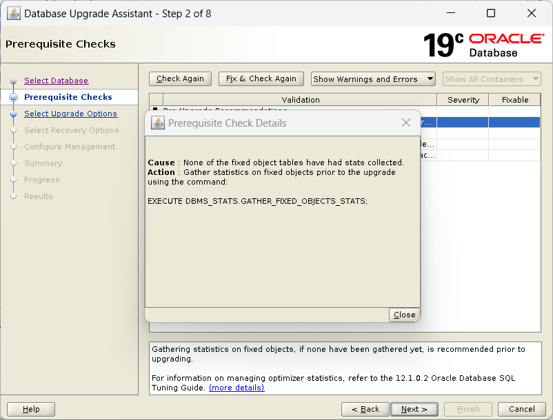
Task: Click the Java icon in main window title
Action: click(14, 14)
